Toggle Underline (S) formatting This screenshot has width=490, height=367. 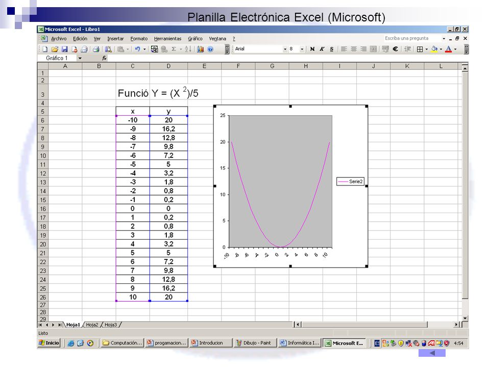[x=332, y=49]
